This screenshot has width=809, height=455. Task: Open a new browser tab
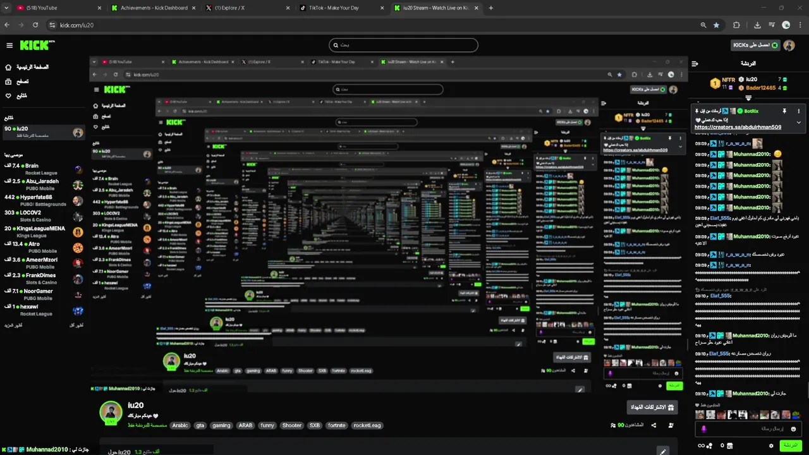click(x=491, y=8)
